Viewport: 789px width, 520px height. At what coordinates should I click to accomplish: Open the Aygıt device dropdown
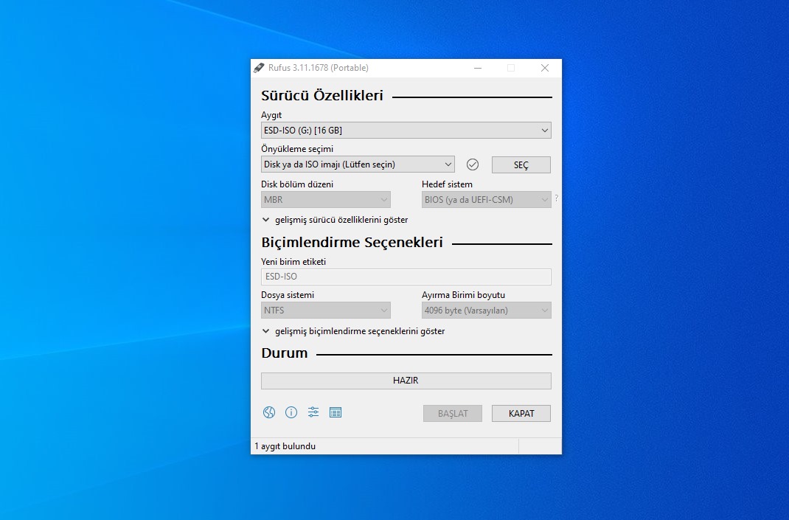tap(406, 131)
